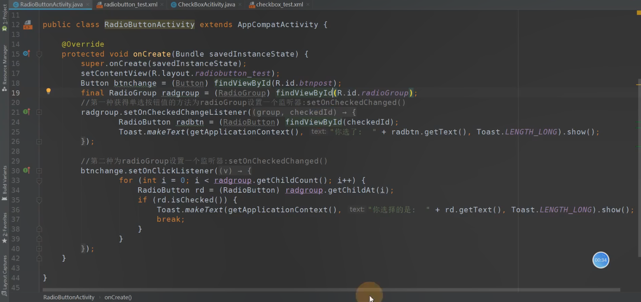Switch to CheckBoxAcitivity.java tab
Screen dimensions: 641x302
(x=206, y=4)
